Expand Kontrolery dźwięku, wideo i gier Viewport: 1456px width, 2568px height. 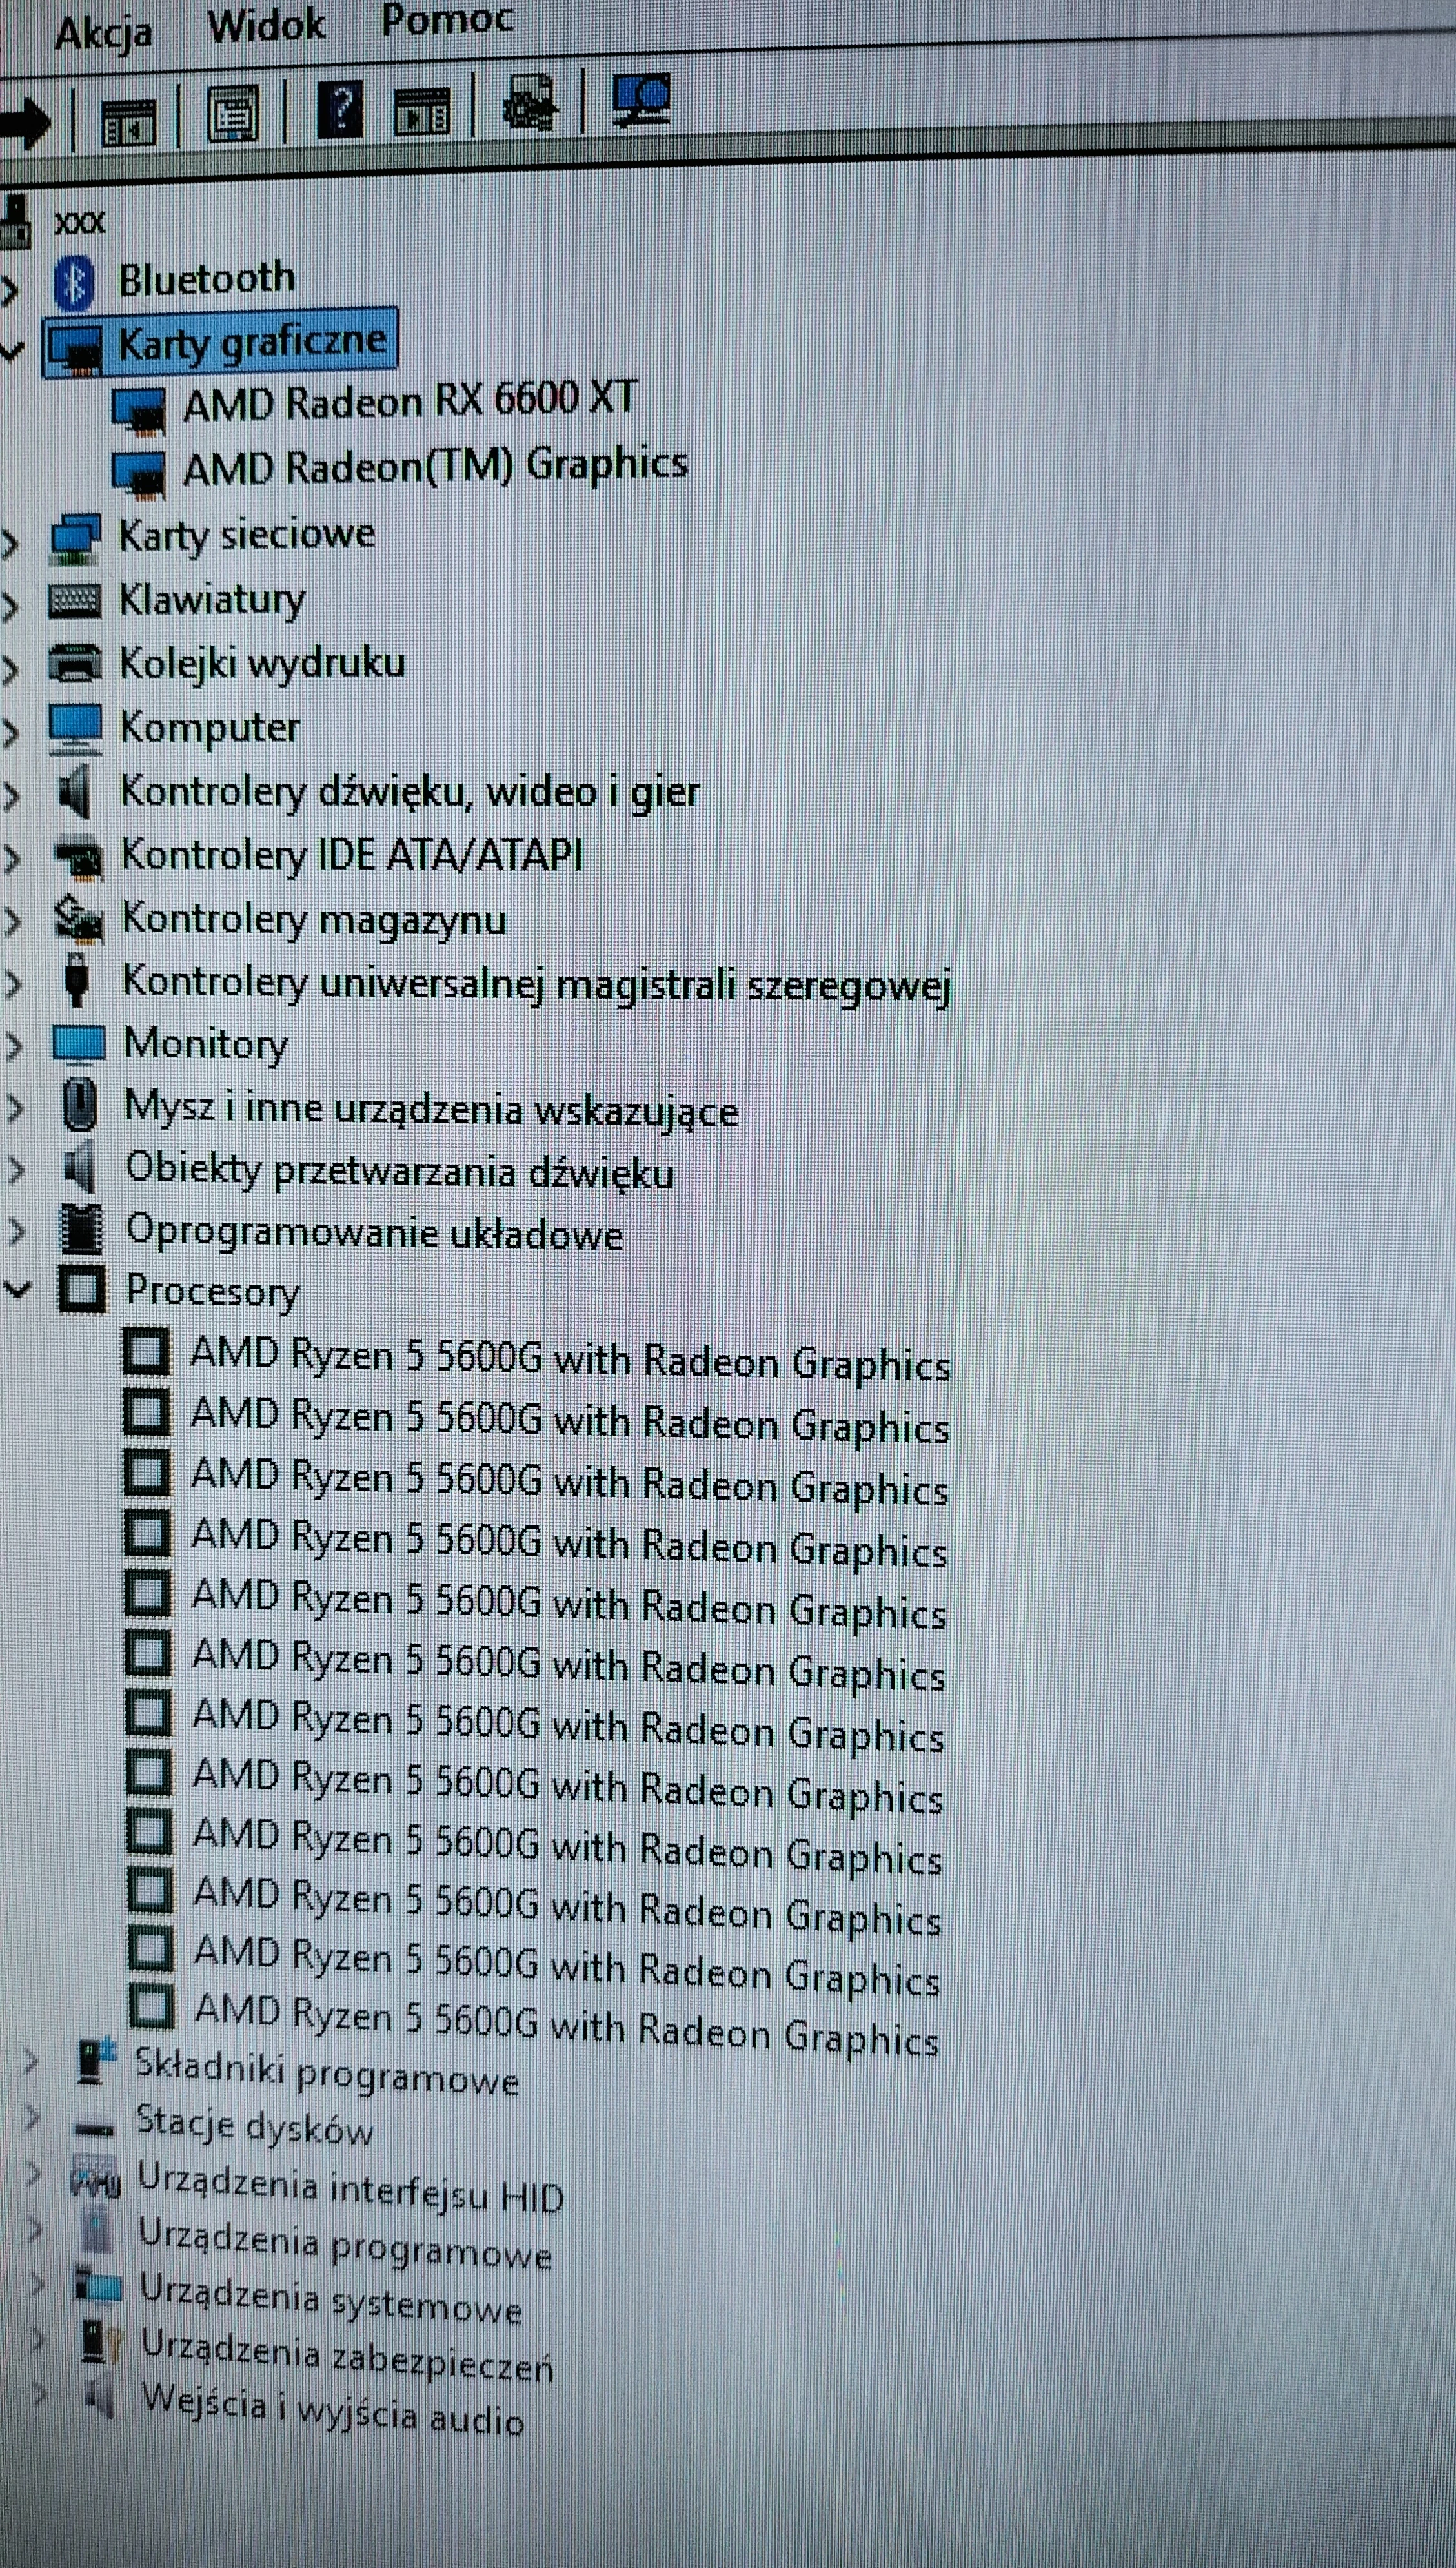[12, 796]
